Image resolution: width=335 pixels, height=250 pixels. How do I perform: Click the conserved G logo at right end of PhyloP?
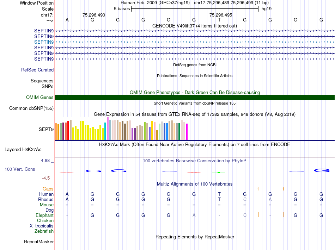[322, 170]
